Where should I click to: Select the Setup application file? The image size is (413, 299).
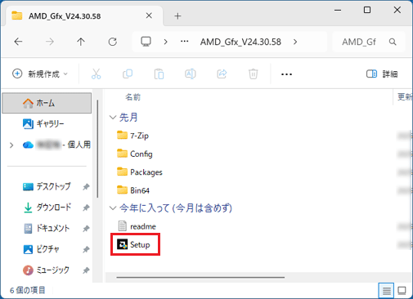point(134,244)
